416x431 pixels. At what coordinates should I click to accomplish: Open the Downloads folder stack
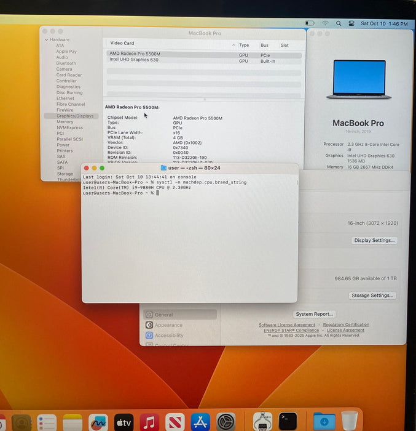pyautogui.click(x=324, y=421)
